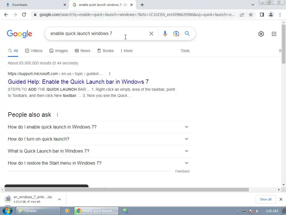Open Chrome's three-dot menu
Viewport: 286px width, 215px height.
[280, 15]
